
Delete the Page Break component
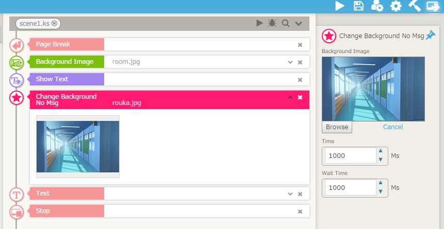(300, 45)
